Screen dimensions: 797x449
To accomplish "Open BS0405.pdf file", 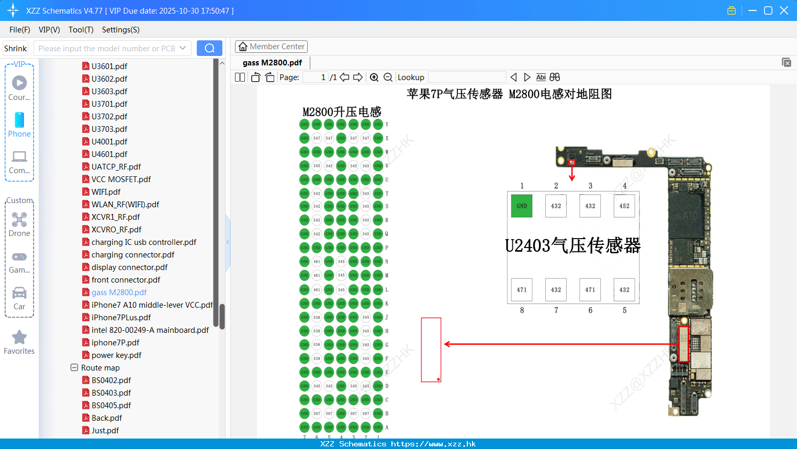I will (x=111, y=405).
